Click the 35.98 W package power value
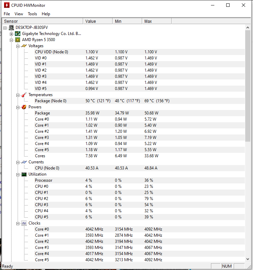 pyautogui.click(x=92, y=113)
